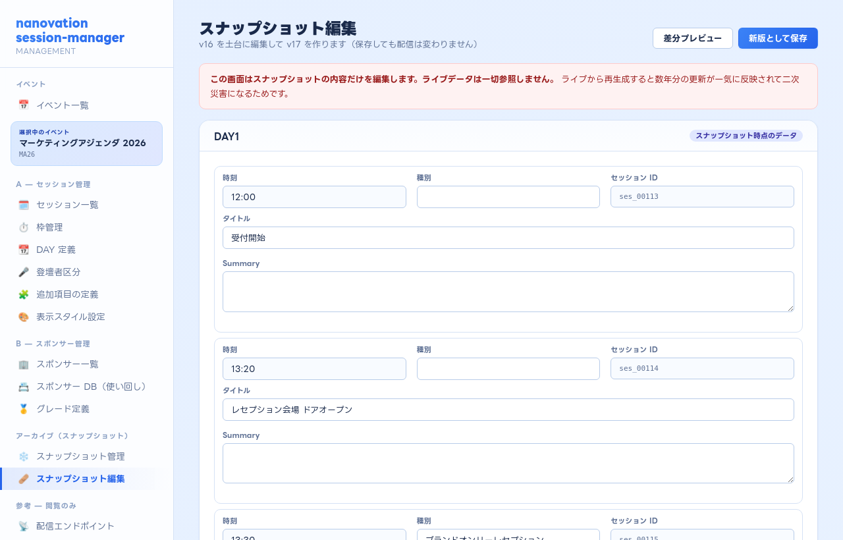The width and height of the screenshot is (843, 540).
Task: Go to 枠管理 page
Action: click(86, 227)
